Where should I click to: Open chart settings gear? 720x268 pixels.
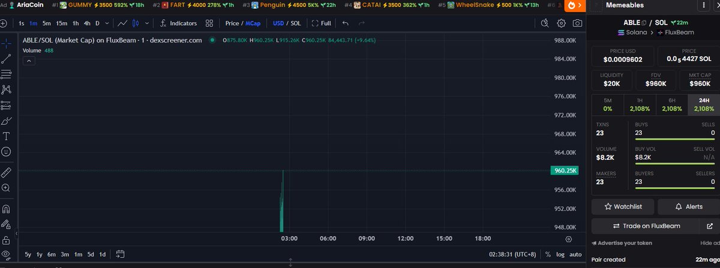click(x=562, y=23)
